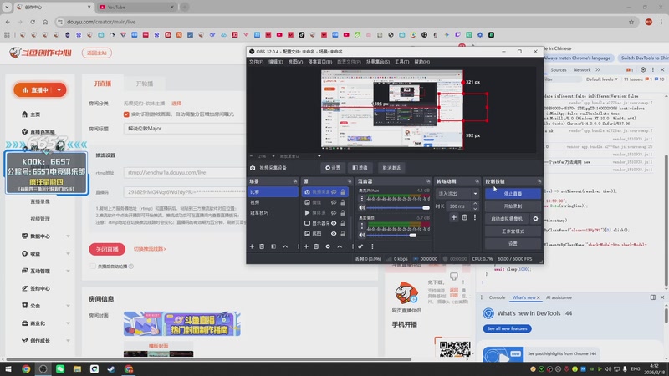Image resolution: width=669 pixels, height=376 pixels.
Task: Add a new scene in OBS Scenes panel
Action: pos(252,246)
